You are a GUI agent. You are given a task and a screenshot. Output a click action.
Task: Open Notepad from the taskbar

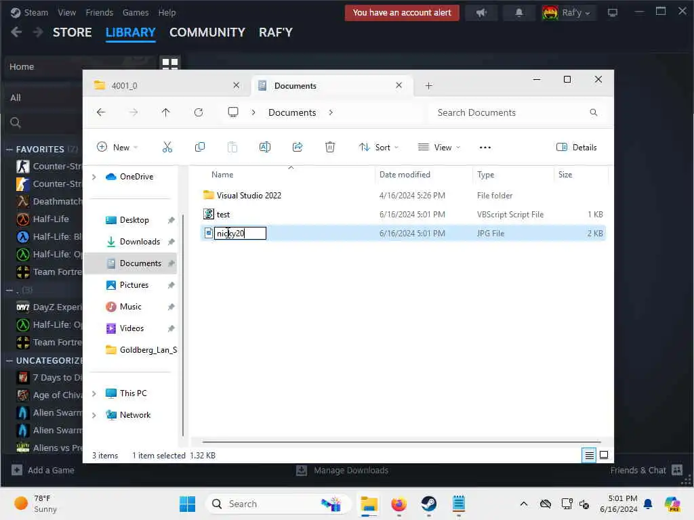point(459,504)
